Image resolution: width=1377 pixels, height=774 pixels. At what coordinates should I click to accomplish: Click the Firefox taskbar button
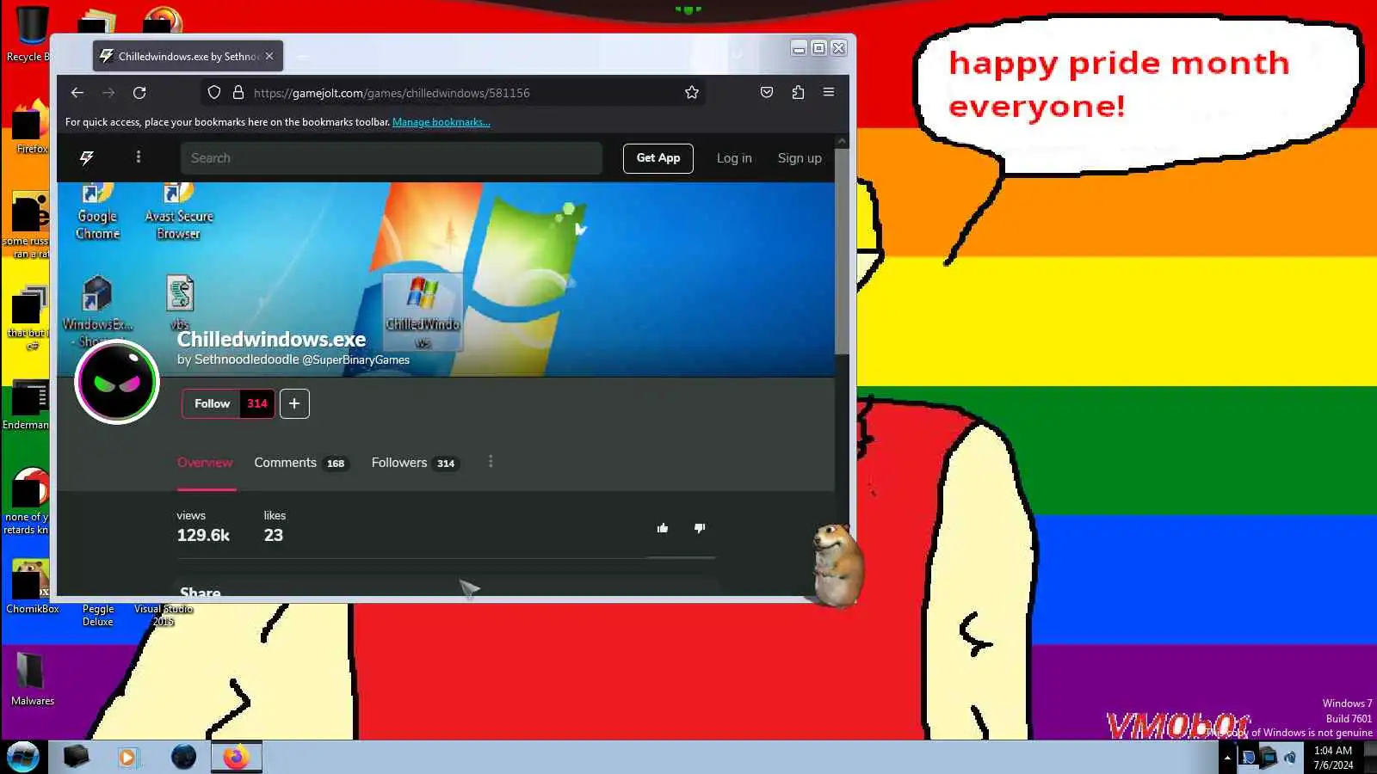(x=236, y=757)
